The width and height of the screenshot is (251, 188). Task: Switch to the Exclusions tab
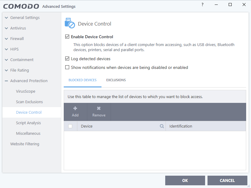tap(116, 80)
